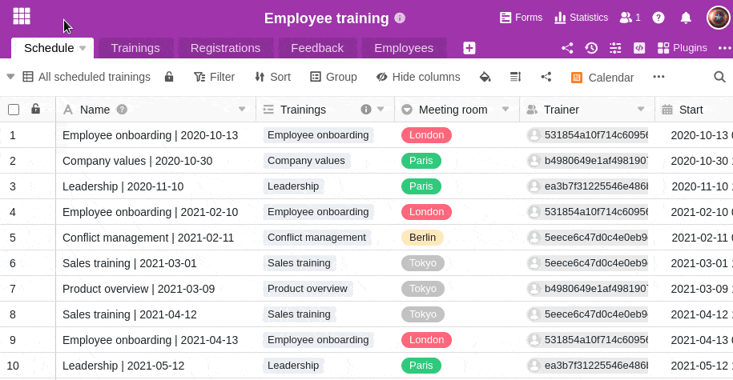This screenshot has height=380, width=733.
Task: Click the notifications bell icon
Action: [686, 18]
